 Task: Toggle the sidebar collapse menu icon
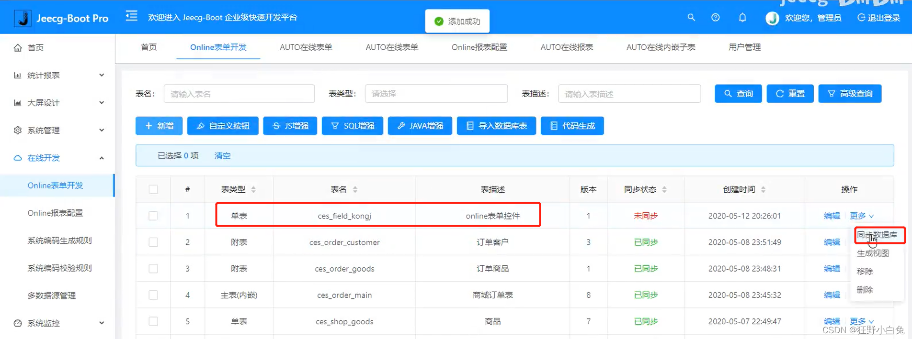pos(131,16)
